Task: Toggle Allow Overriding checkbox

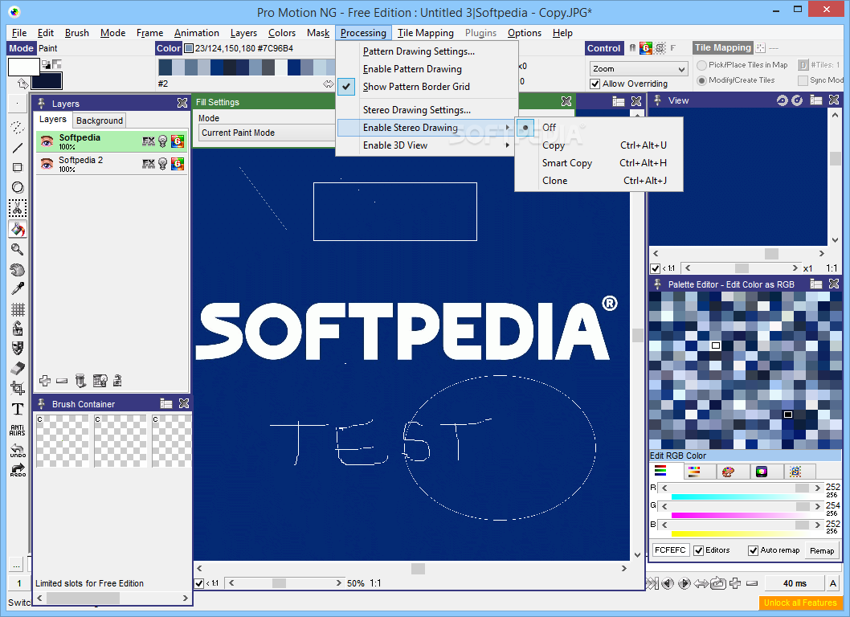Action: pyautogui.click(x=595, y=84)
